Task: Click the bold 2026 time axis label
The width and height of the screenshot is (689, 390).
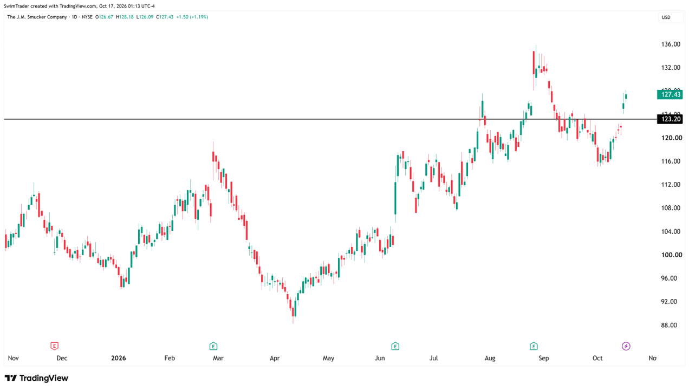Action: (x=118, y=358)
